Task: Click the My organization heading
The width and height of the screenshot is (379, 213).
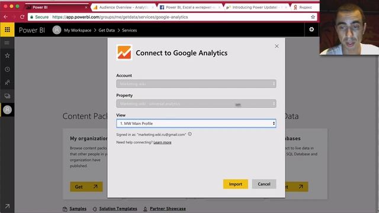Action: (x=89, y=138)
